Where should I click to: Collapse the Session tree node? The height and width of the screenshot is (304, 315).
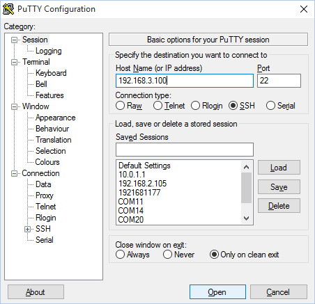point(14,40)
